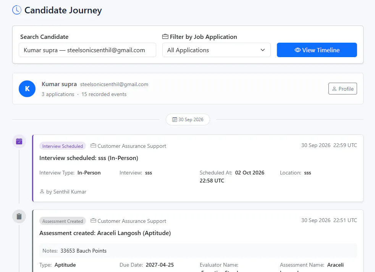The image size is (375, 272).
Task: Click the Kumar supra name in candidate card
Action: point(59,84)
